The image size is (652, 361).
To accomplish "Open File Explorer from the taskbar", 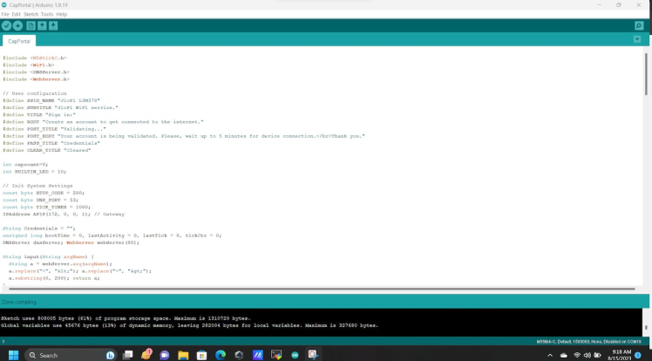I will pos(183,355).
